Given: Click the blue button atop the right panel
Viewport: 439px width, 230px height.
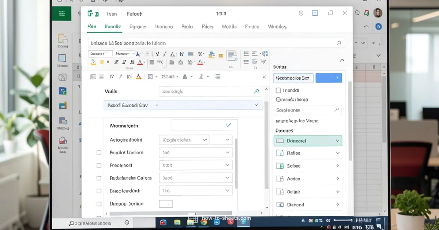Looking at the screenshot, I should pyautogui.click(x=329, y=78).
